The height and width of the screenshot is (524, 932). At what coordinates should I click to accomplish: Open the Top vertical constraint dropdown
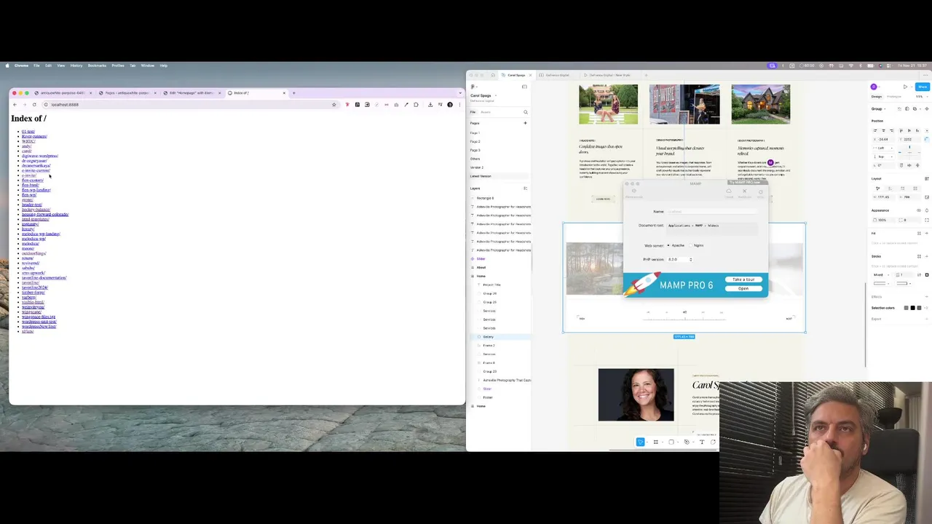click(x=882, y=156)
